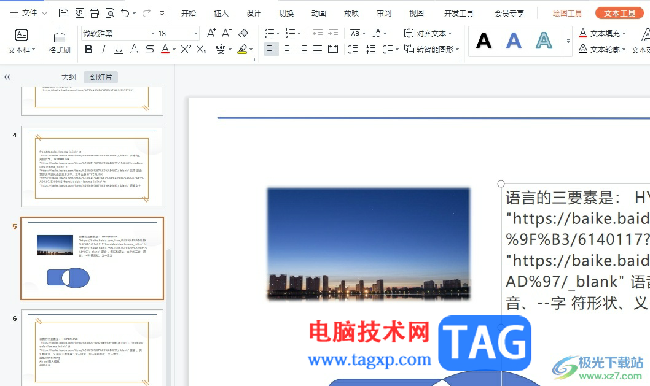650x386 pixels.
Task: Switch to the Start (开始) tab
Action: (188, 14)
